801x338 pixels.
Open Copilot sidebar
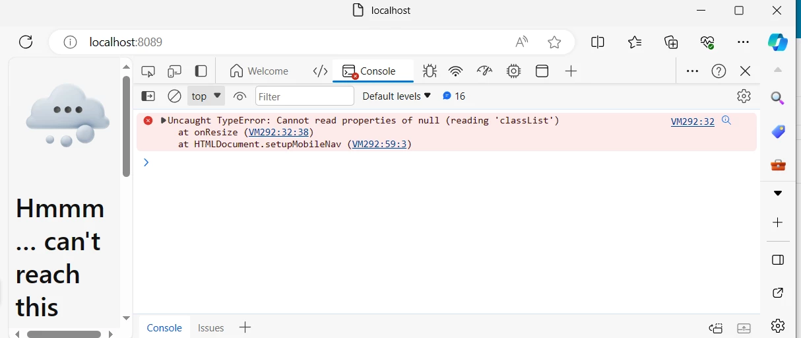tap(778, 42)
